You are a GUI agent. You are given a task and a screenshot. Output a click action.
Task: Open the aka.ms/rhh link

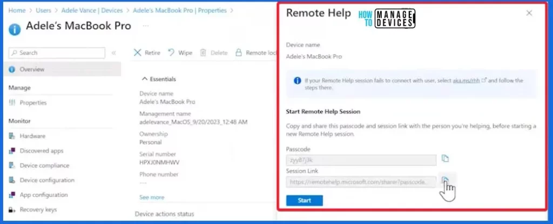[x=466, y=80]
